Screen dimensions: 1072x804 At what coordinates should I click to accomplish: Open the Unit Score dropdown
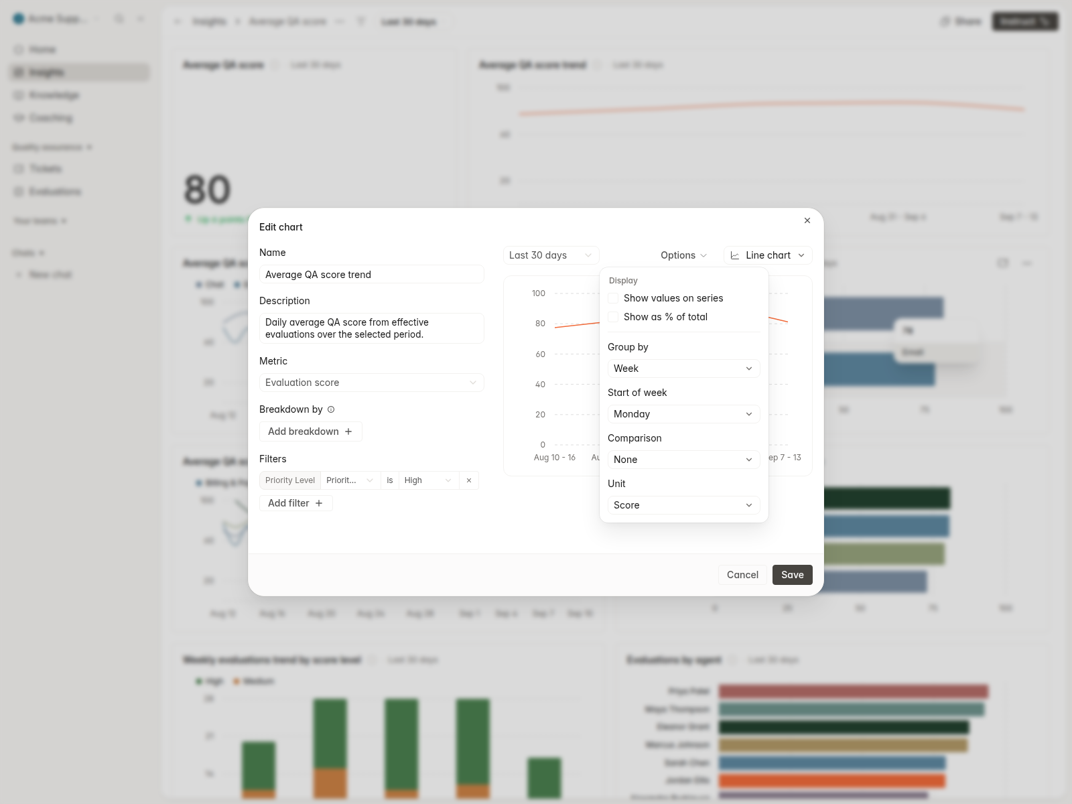(x=684, y=505)
